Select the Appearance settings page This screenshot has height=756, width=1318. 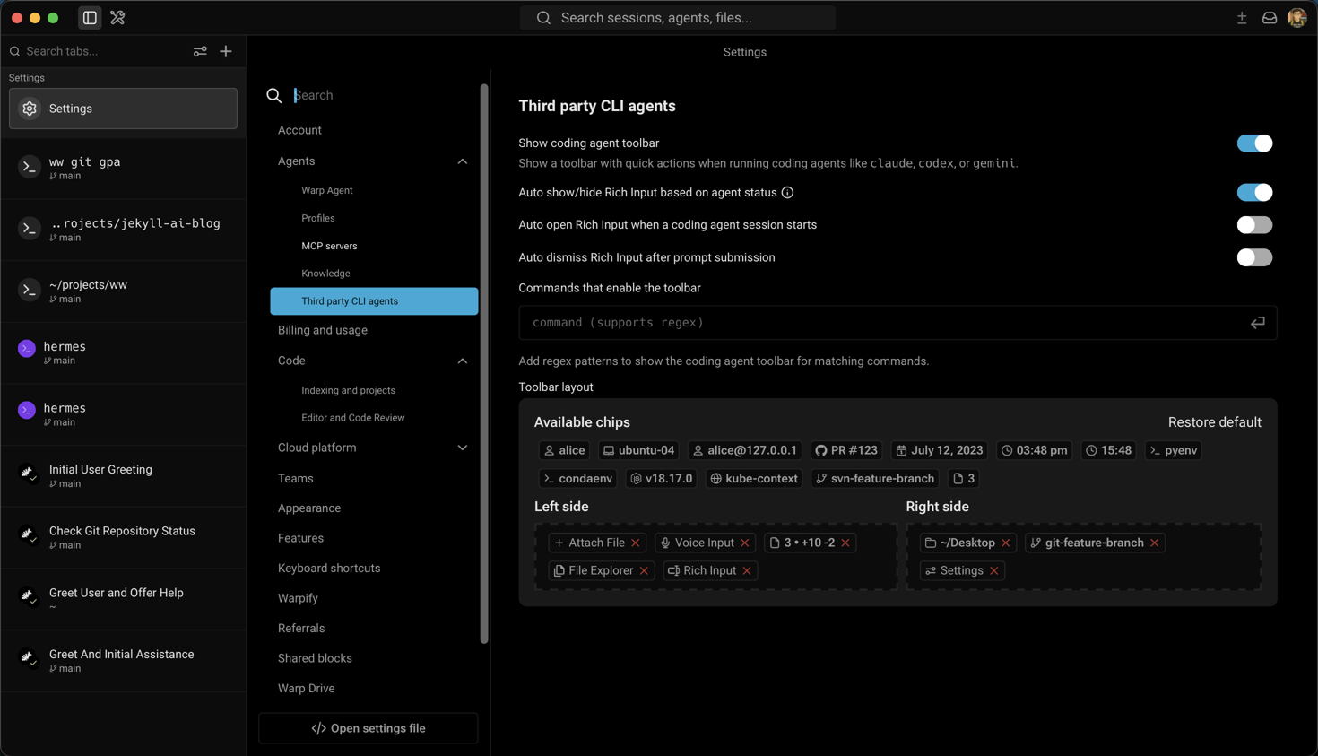tap(309, 508)
